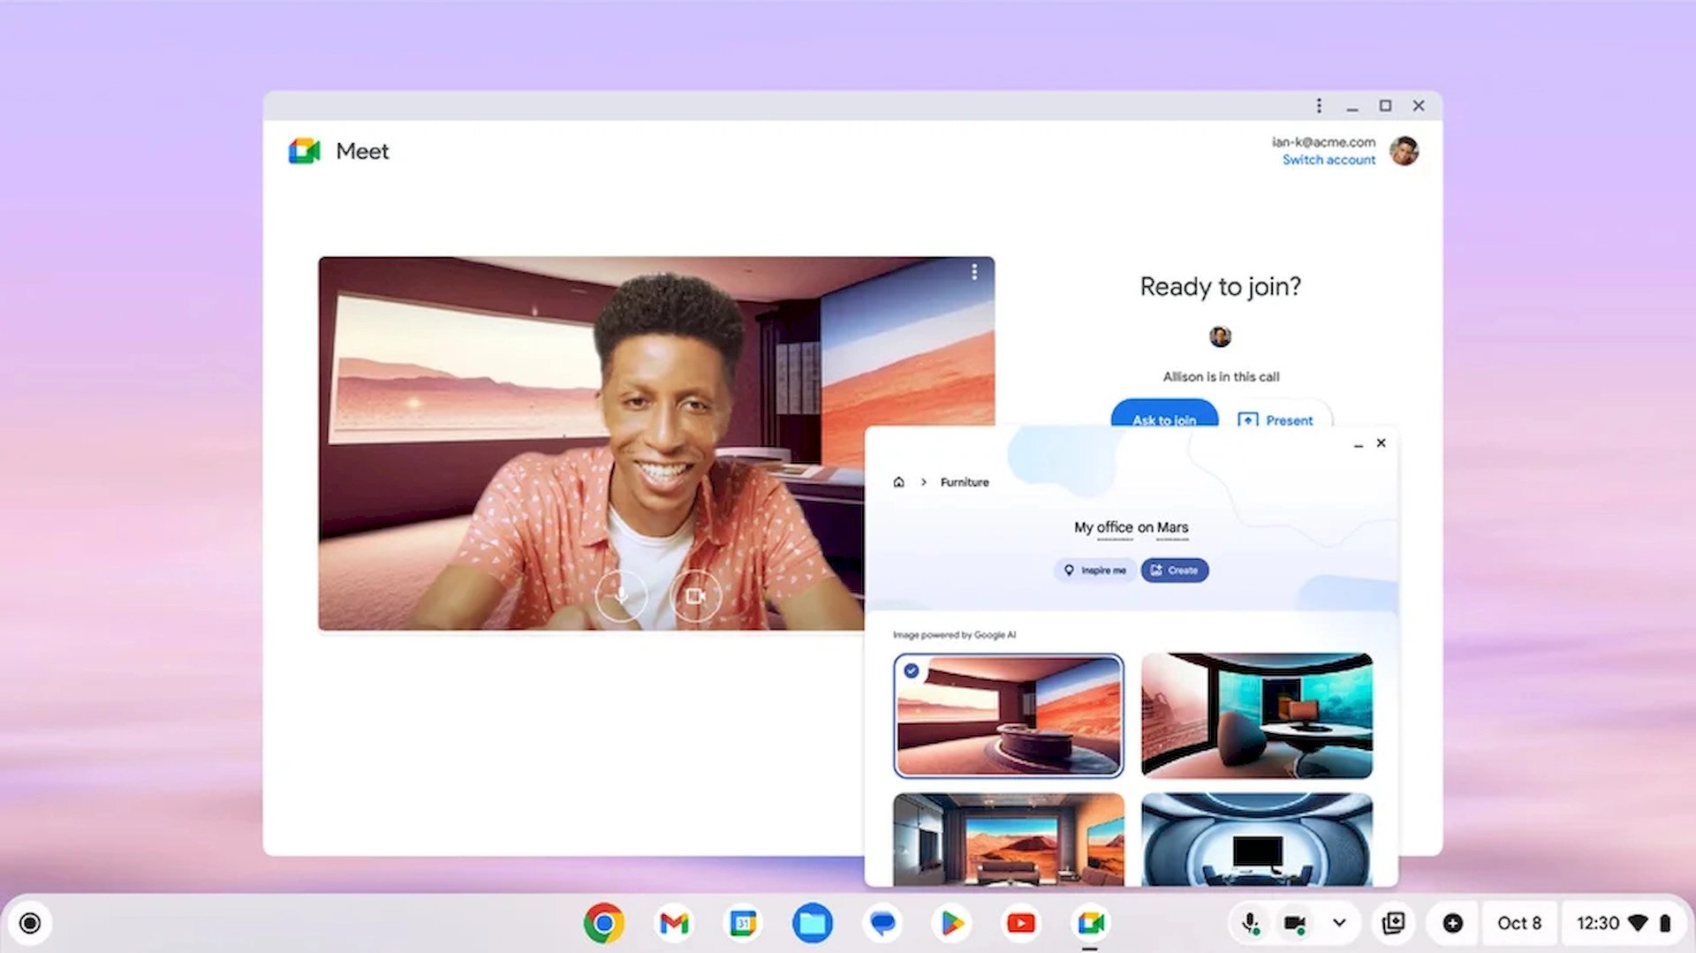Open the launcher circle button
The width and height of the screenshot is (1696, 953).
pos(30,923)
